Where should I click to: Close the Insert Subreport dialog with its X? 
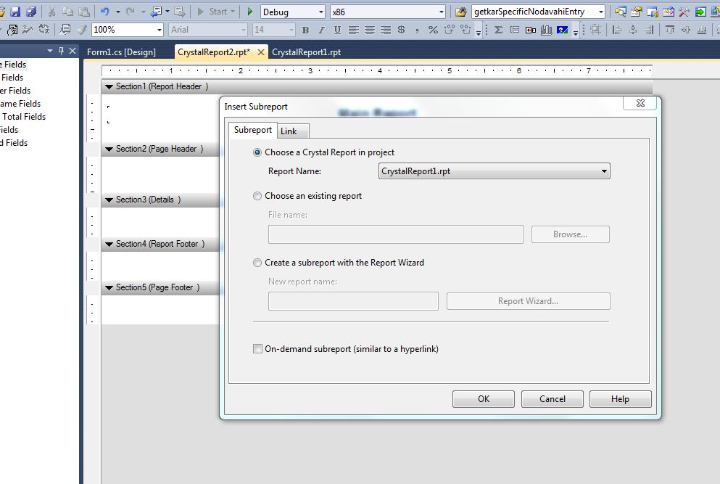click(x=640, y=104)
